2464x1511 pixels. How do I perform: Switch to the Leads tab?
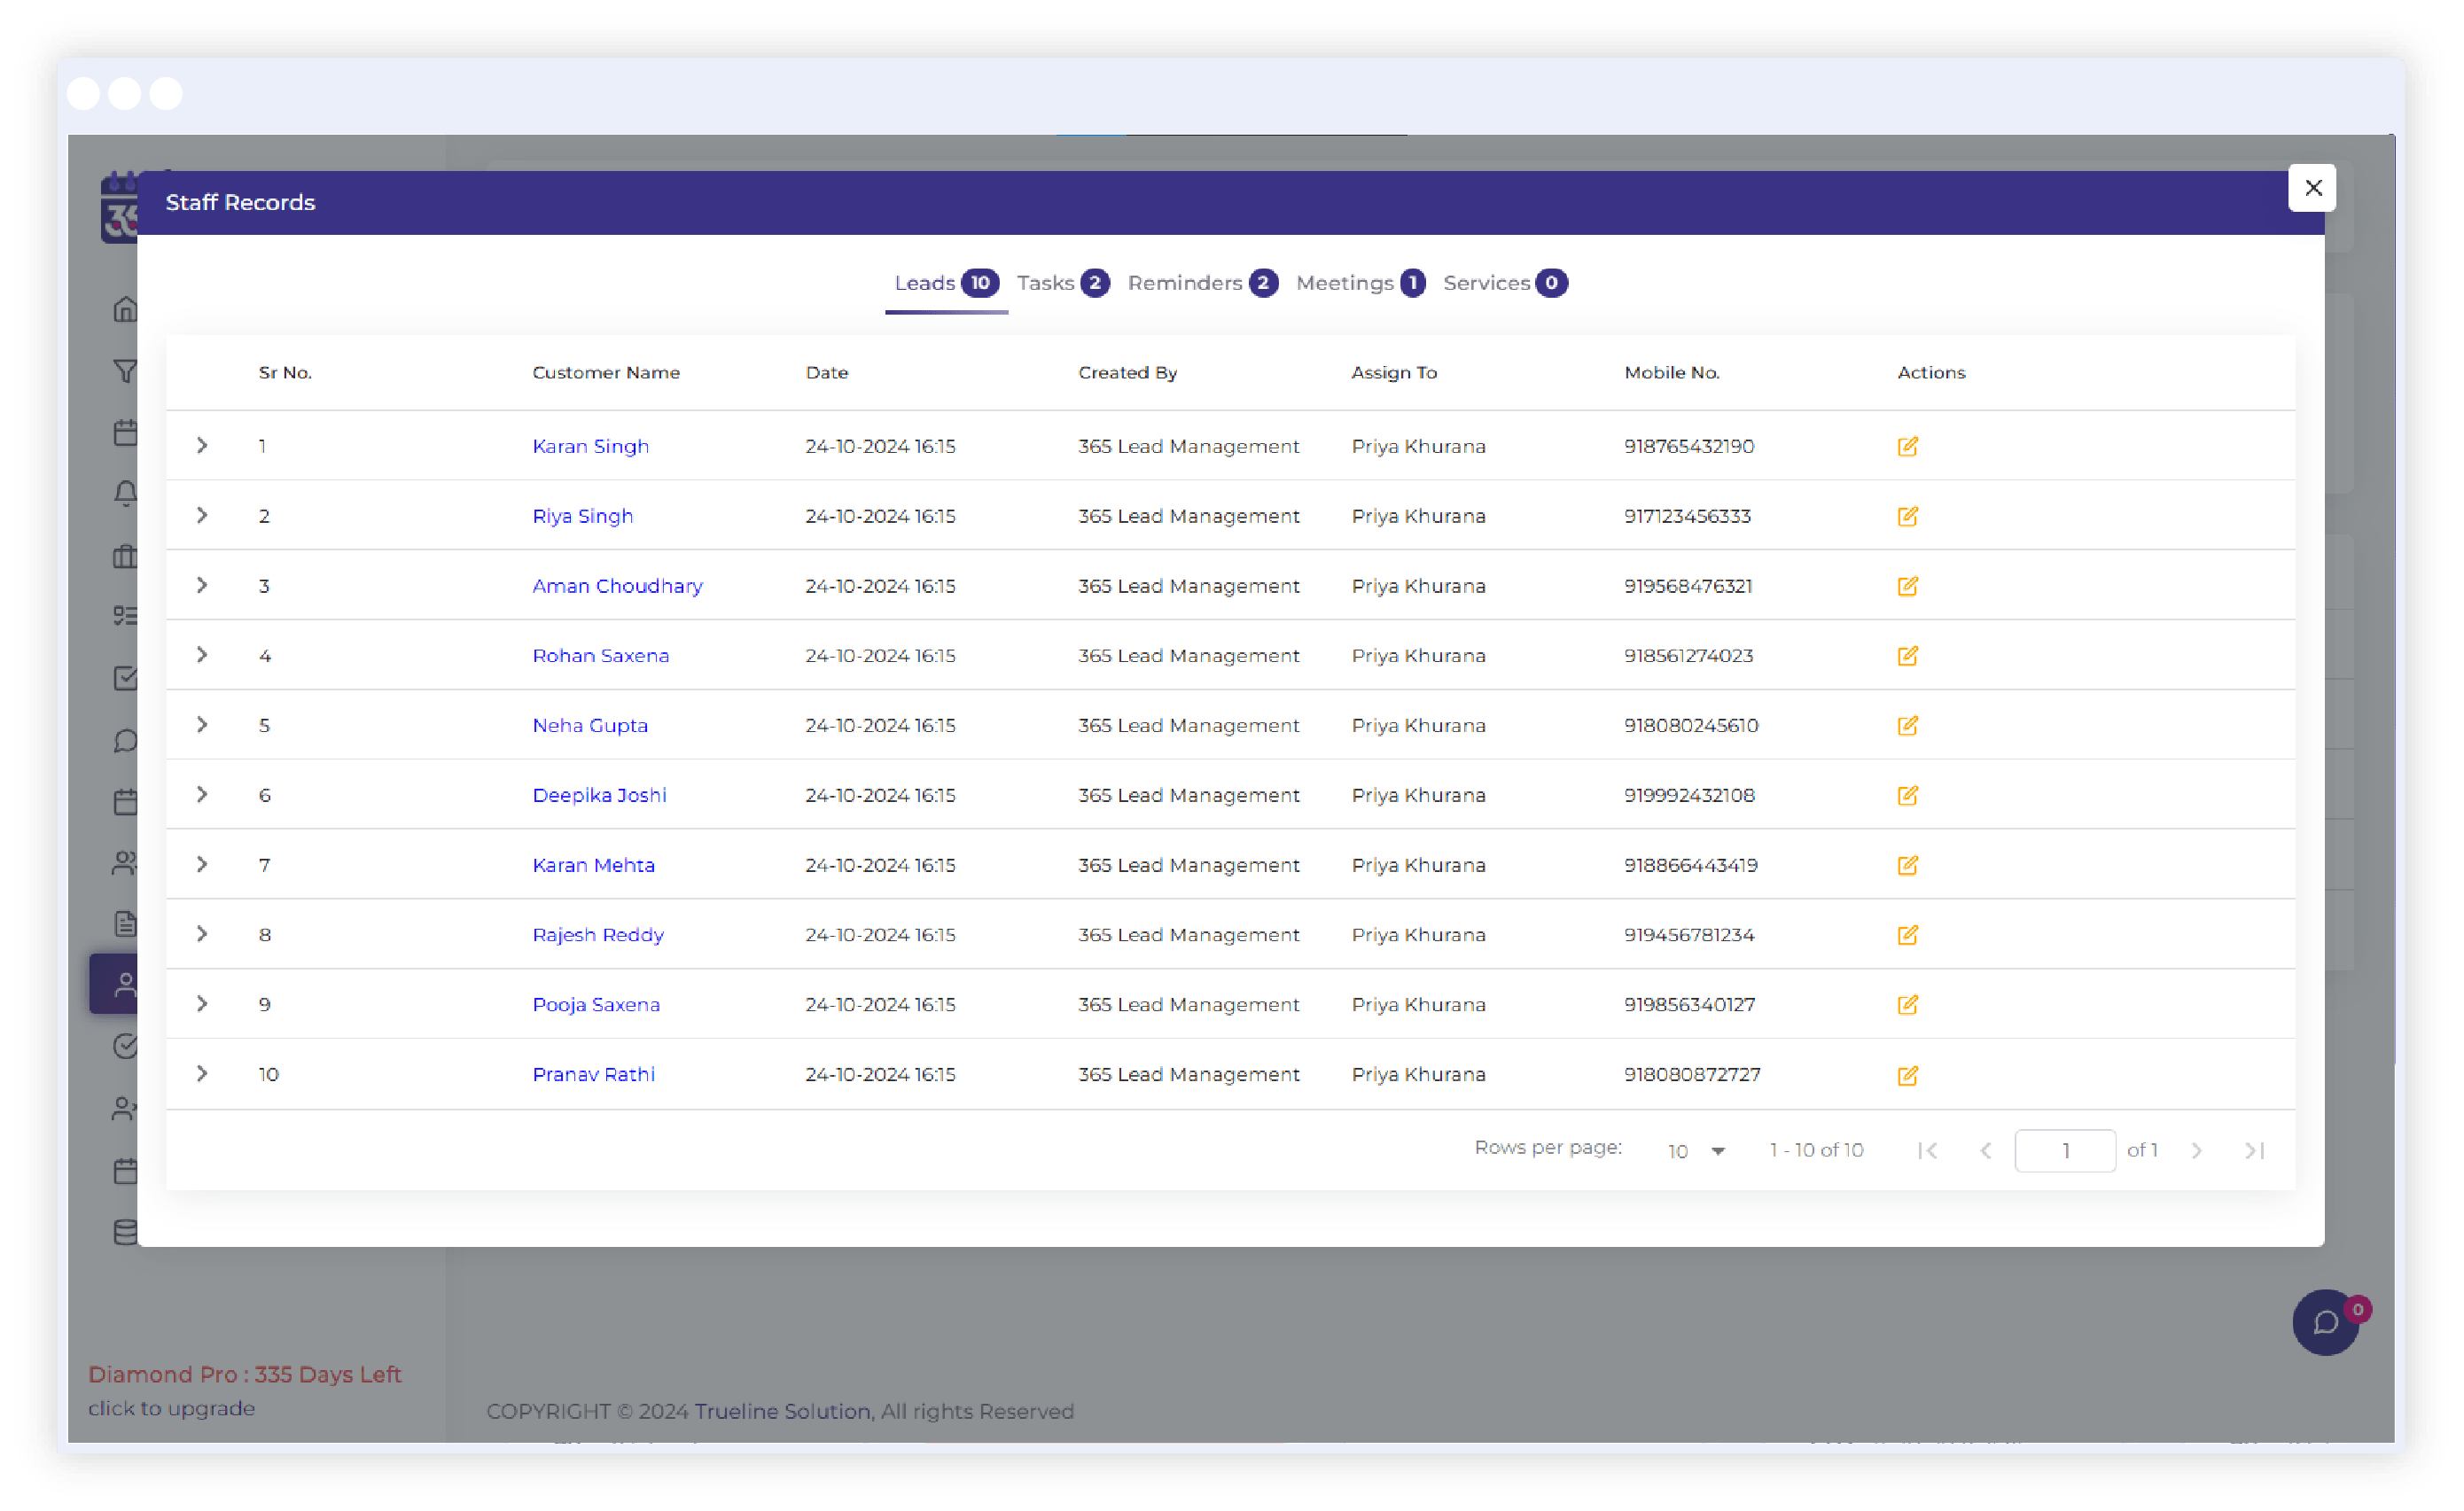945,283
